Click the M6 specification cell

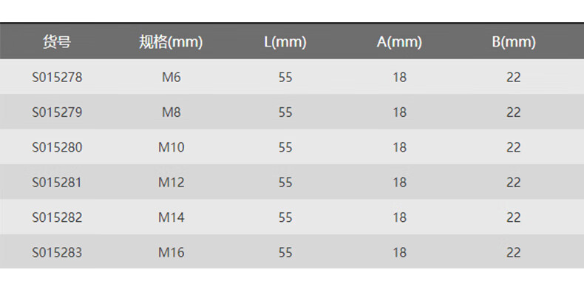pos(172,77)
